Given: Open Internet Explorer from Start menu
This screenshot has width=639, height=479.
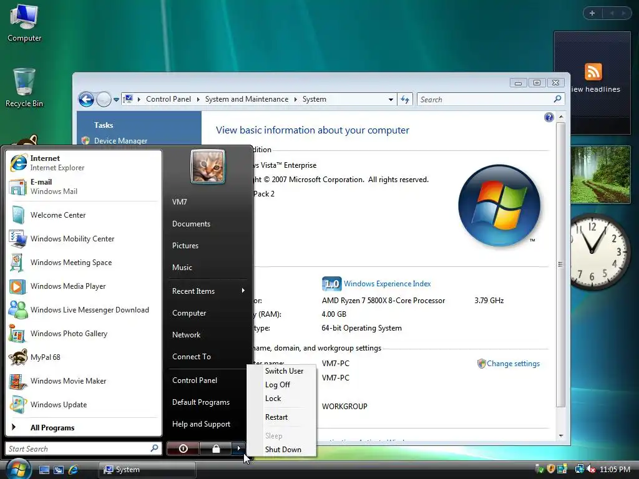Looking at the screenshot, I should tap(84, 163).
